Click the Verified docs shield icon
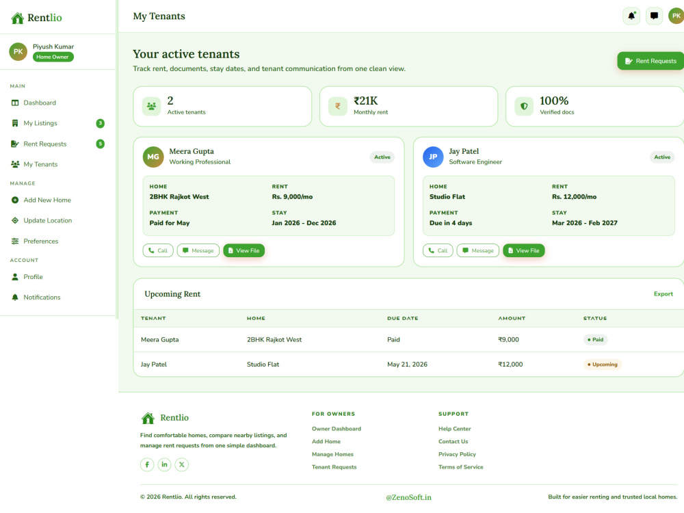This screenshot has width=684, height=513. click(x=524, y=107)
